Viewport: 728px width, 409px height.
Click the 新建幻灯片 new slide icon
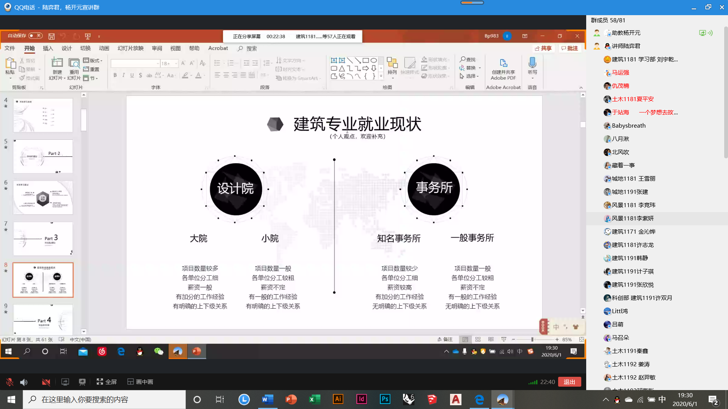(x=57, y=63)
